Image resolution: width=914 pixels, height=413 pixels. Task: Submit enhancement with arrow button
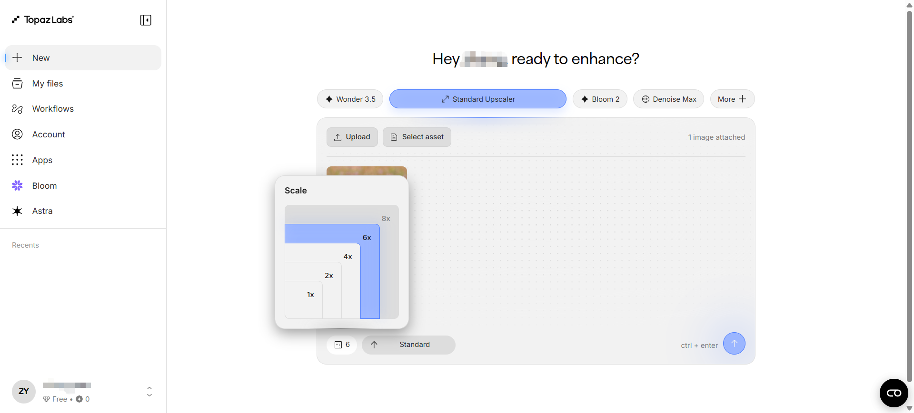coord(734,343)
